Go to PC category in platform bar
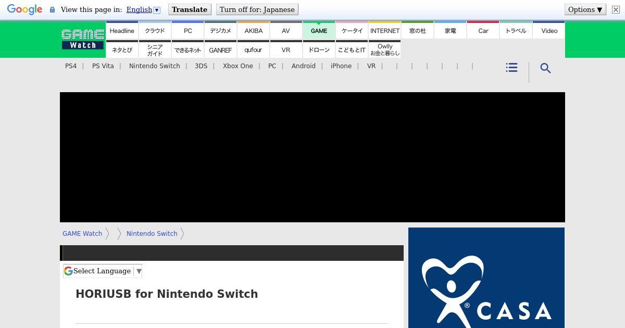Image resolution: width=625 pixels, height=328 pixels. click(272, 66)
